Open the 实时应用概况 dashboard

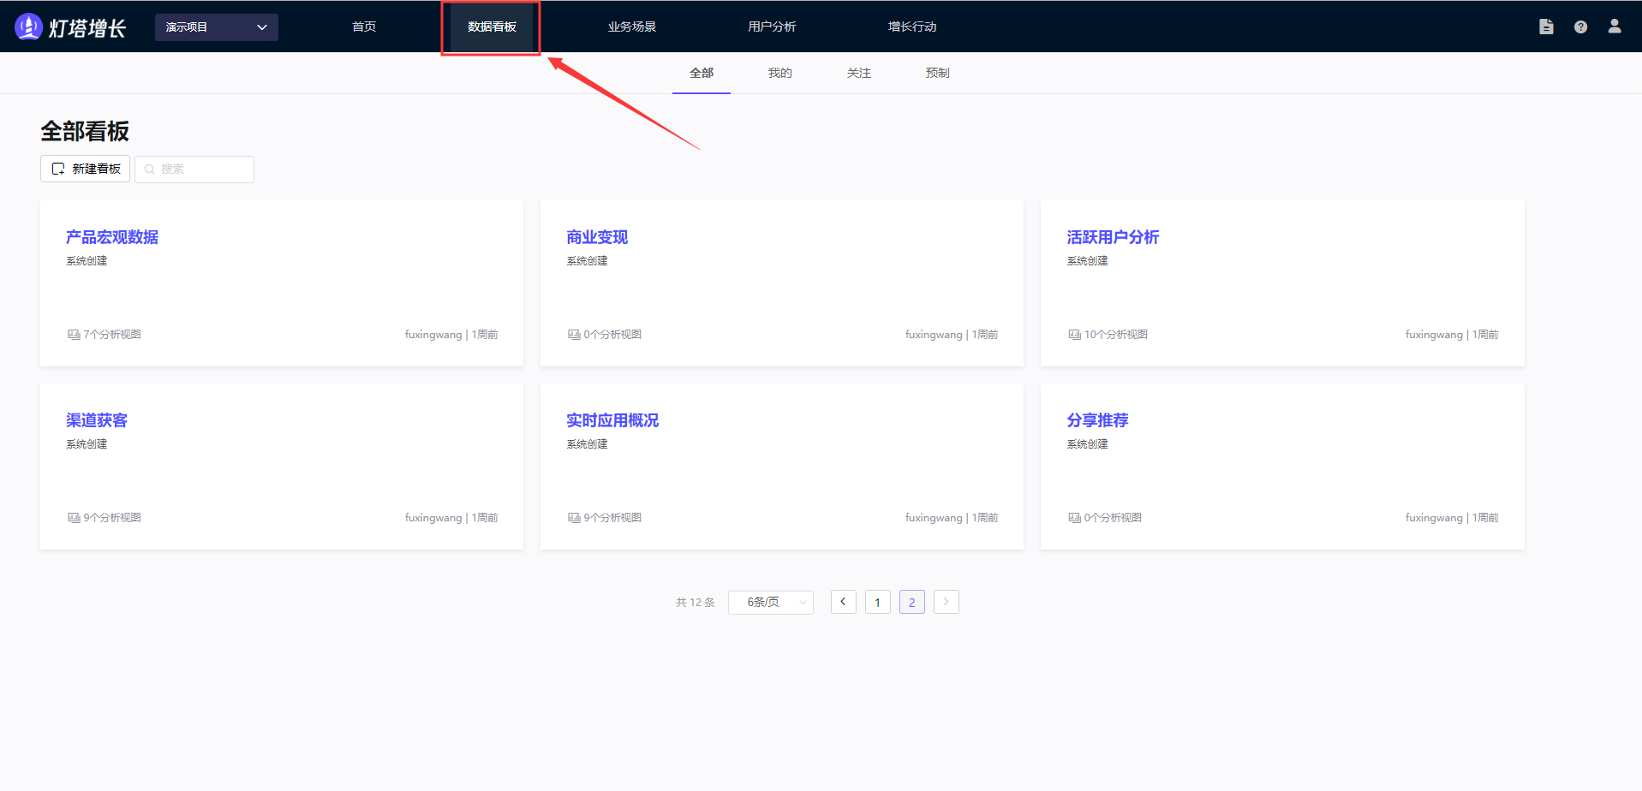pyautogui.click(x=612, y=420)
